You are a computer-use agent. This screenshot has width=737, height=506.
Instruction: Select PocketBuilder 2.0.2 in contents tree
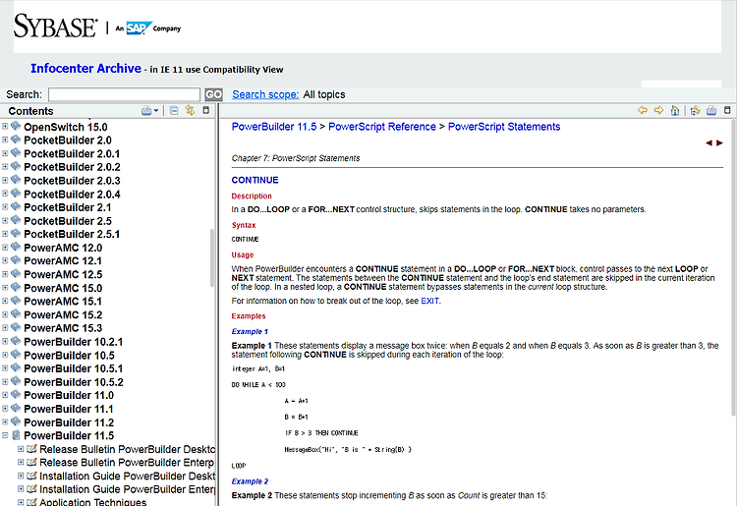[x=72, y=167]
